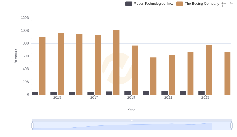Click the Roper Technologies 2021 bar
Image resolution: width=237 pixels, height=137 pixels.
tap(165, 93)
